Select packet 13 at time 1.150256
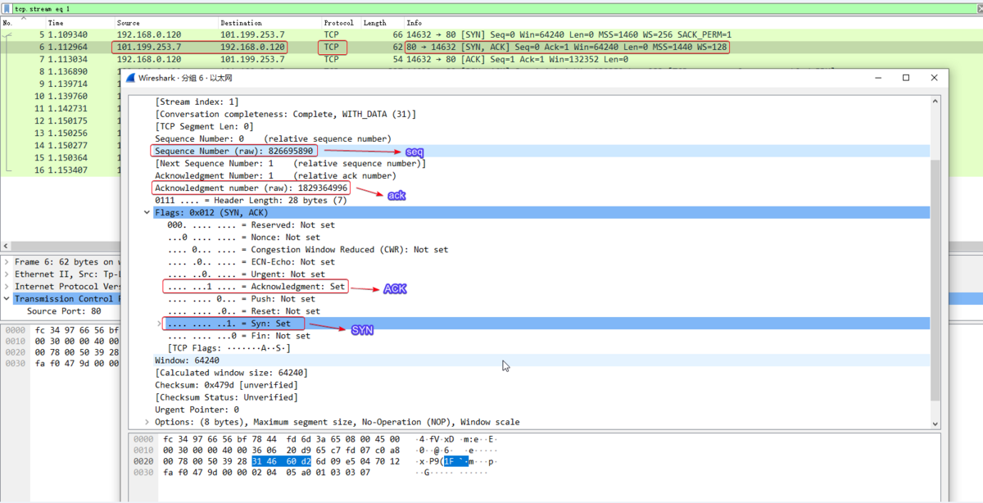 [x=62, y=134]
